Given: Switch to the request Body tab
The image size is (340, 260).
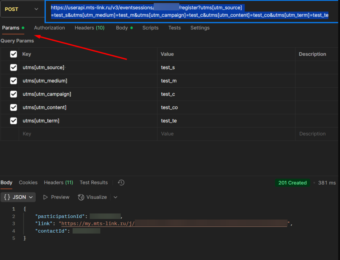Looking at the screenshot, I should point(124,28).
